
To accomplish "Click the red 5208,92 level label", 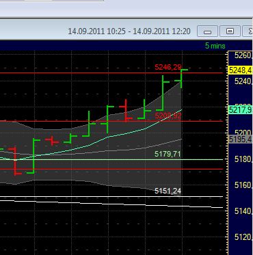I will coord(168,116).
